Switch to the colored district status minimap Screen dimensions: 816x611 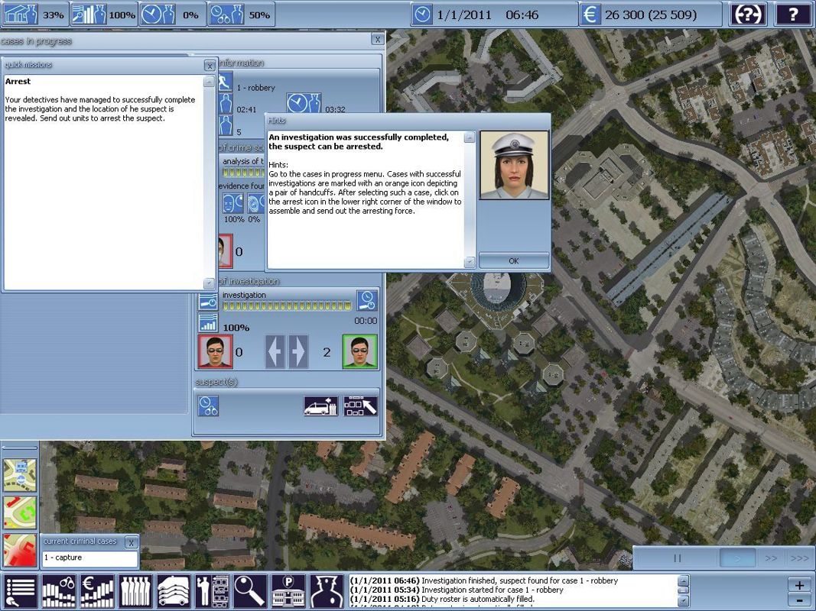pyautogui.click(x=19, y=512)
